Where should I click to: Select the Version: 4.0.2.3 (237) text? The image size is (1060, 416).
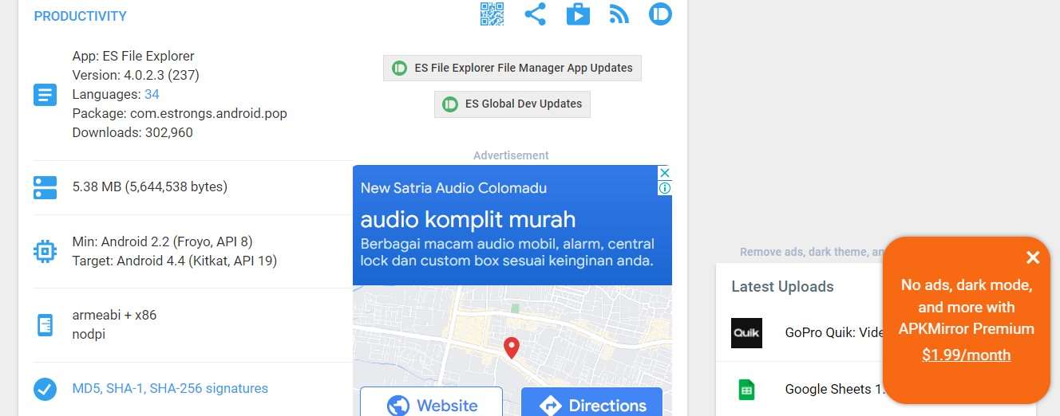point(136,75)
